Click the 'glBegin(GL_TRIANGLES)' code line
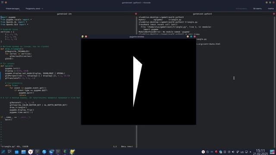The image size is (276, 155). pyautogui.click(x=17, y=51)
